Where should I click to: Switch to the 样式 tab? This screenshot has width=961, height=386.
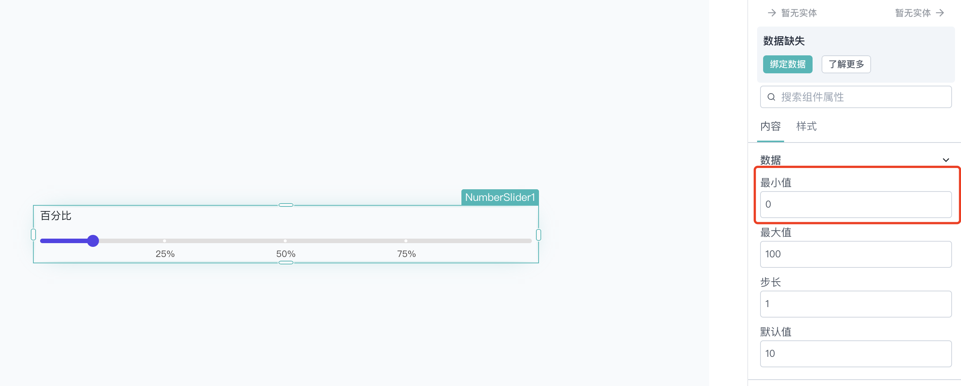(806, 126)
